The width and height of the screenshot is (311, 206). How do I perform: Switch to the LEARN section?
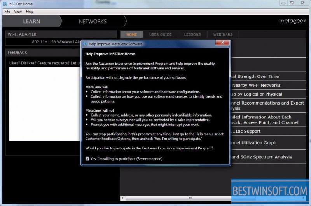tap(31, 21)
